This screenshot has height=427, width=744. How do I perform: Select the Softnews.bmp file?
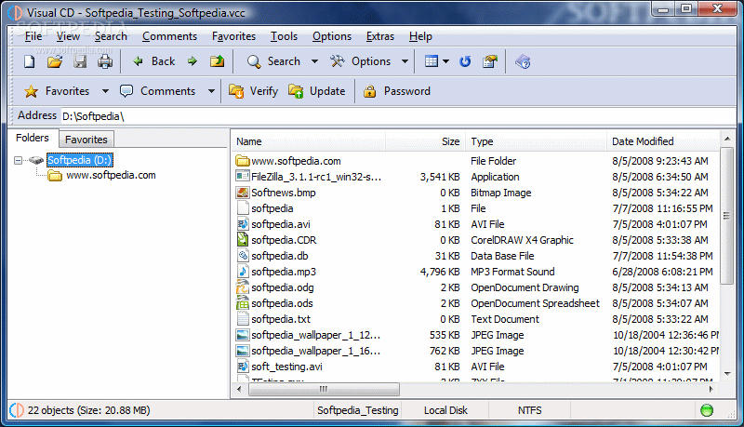click(284, 193)
